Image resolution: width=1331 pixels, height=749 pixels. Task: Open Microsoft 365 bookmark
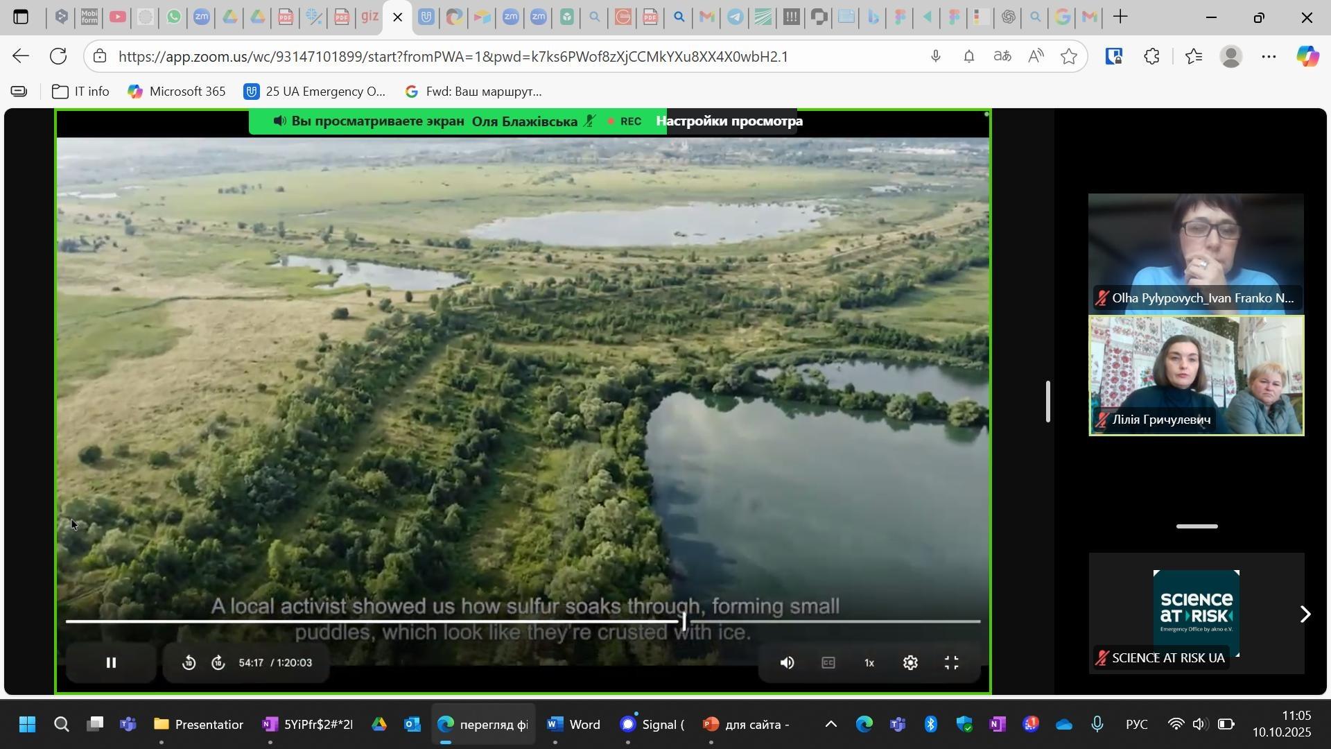point(177,92)
